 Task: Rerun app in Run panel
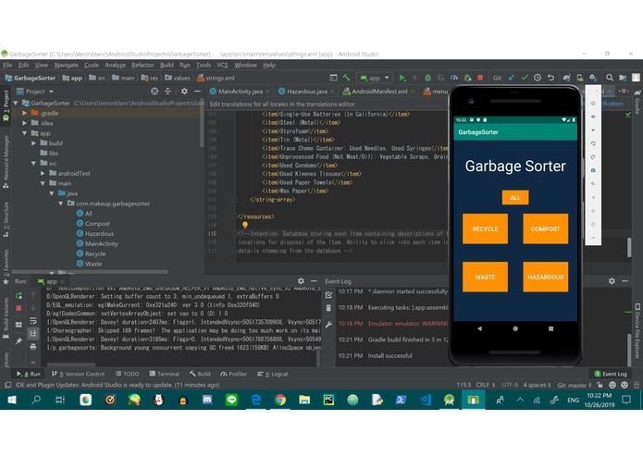coord(19,295)
